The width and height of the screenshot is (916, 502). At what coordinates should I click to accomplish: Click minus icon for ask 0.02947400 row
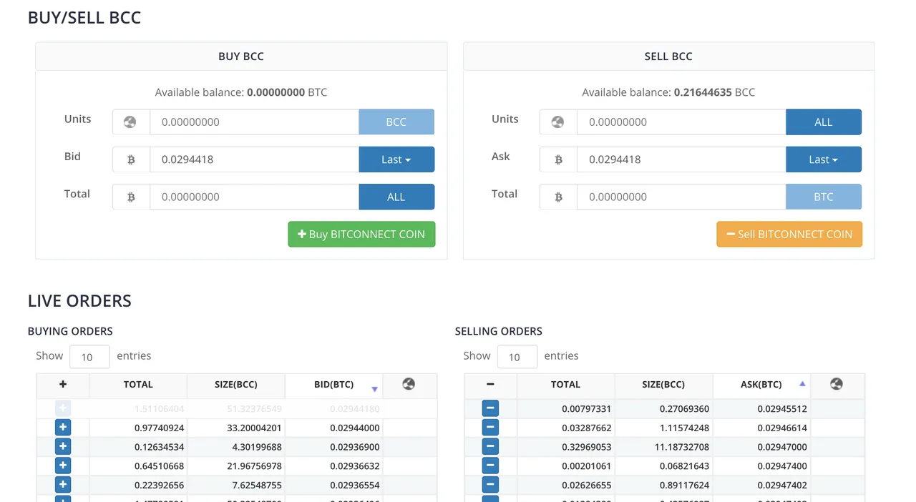pos(490,466)
